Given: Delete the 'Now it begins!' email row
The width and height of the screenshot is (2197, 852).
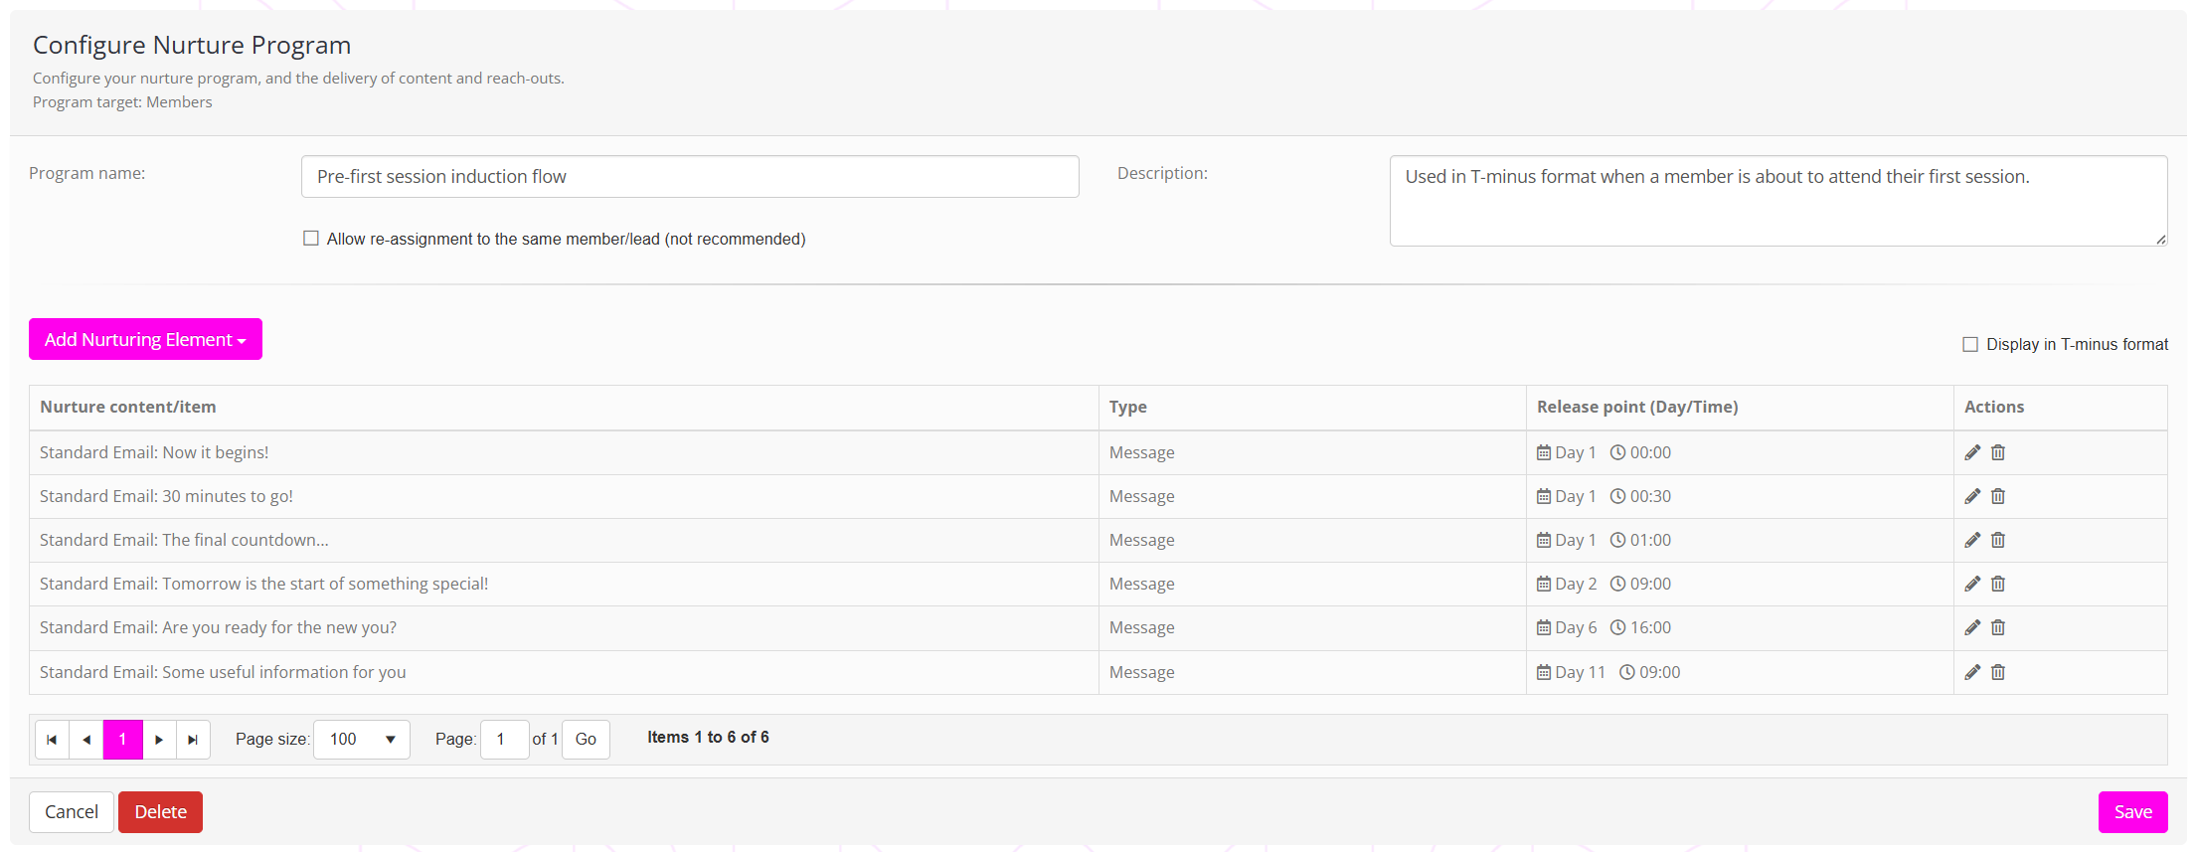Looking at the screenshot, I should pos(1998,452).
